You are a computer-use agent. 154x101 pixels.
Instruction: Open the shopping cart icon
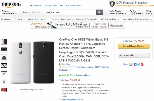(133, 12)
